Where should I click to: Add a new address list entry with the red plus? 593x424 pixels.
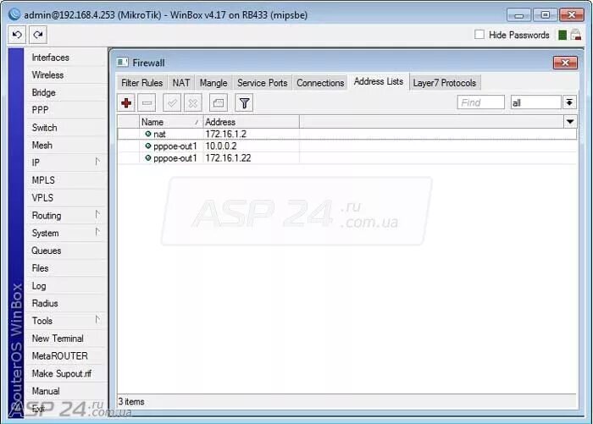point(126,102)
